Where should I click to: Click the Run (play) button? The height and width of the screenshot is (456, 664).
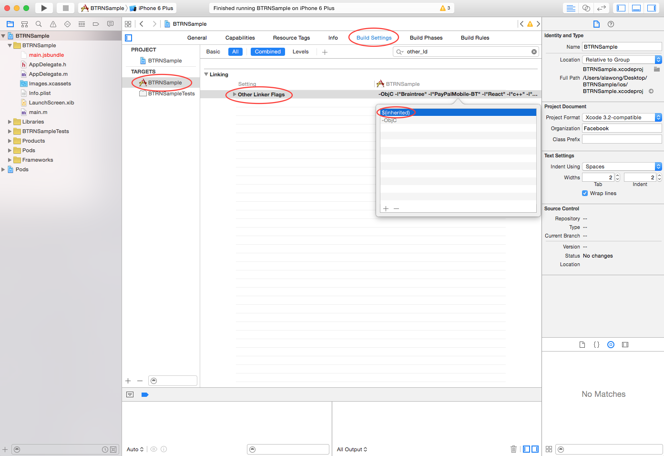(44, 8)
